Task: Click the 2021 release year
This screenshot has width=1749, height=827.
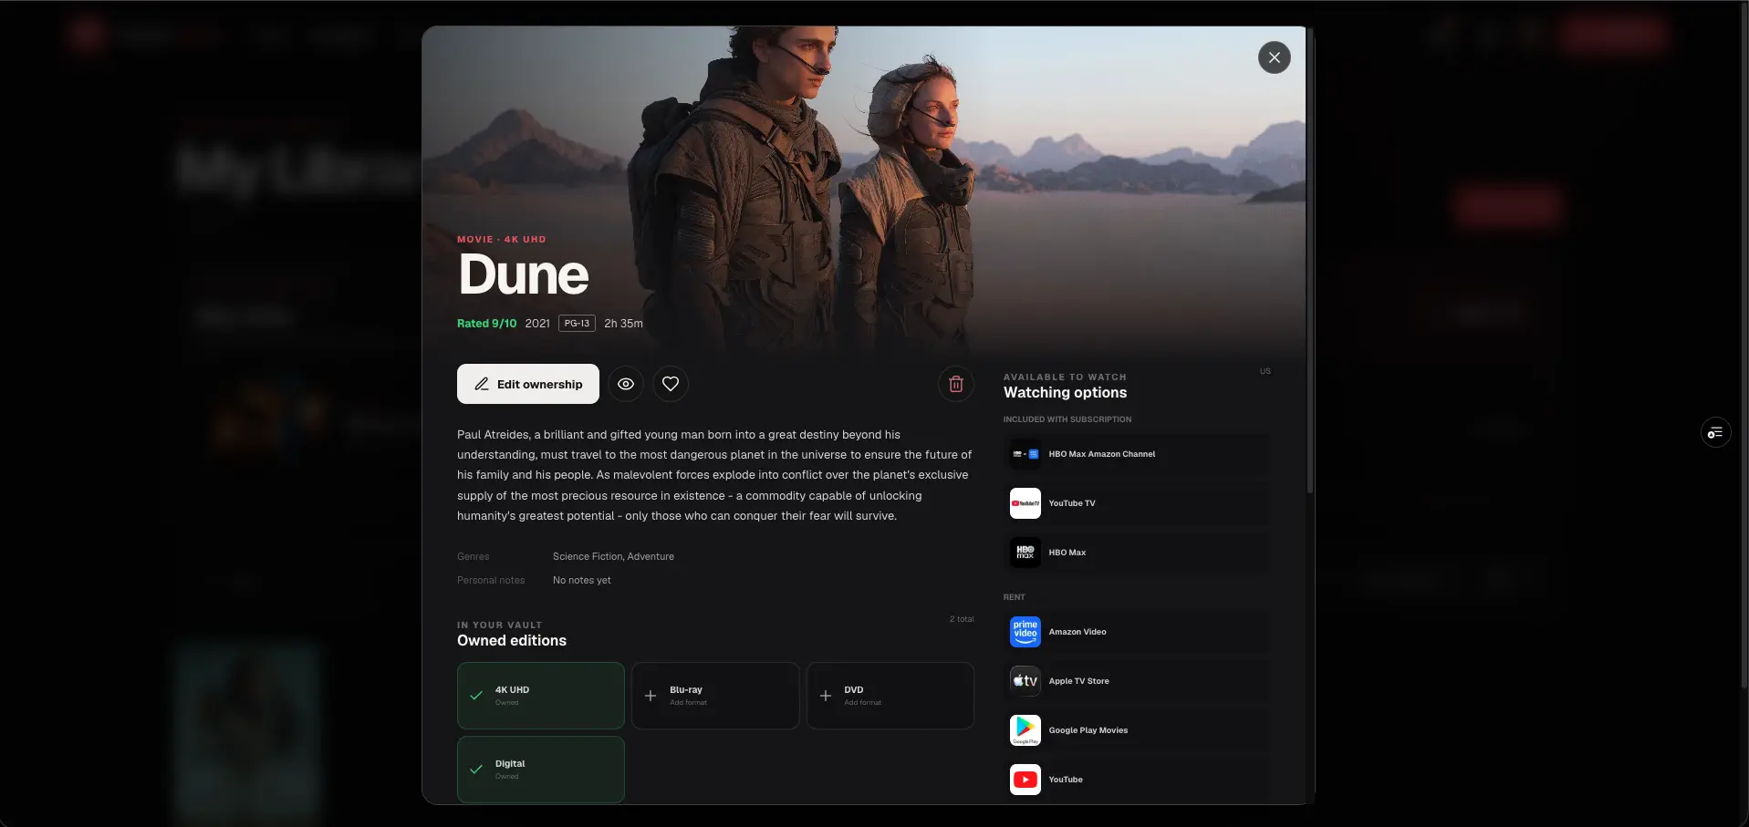Action: (x=537, y=324)
